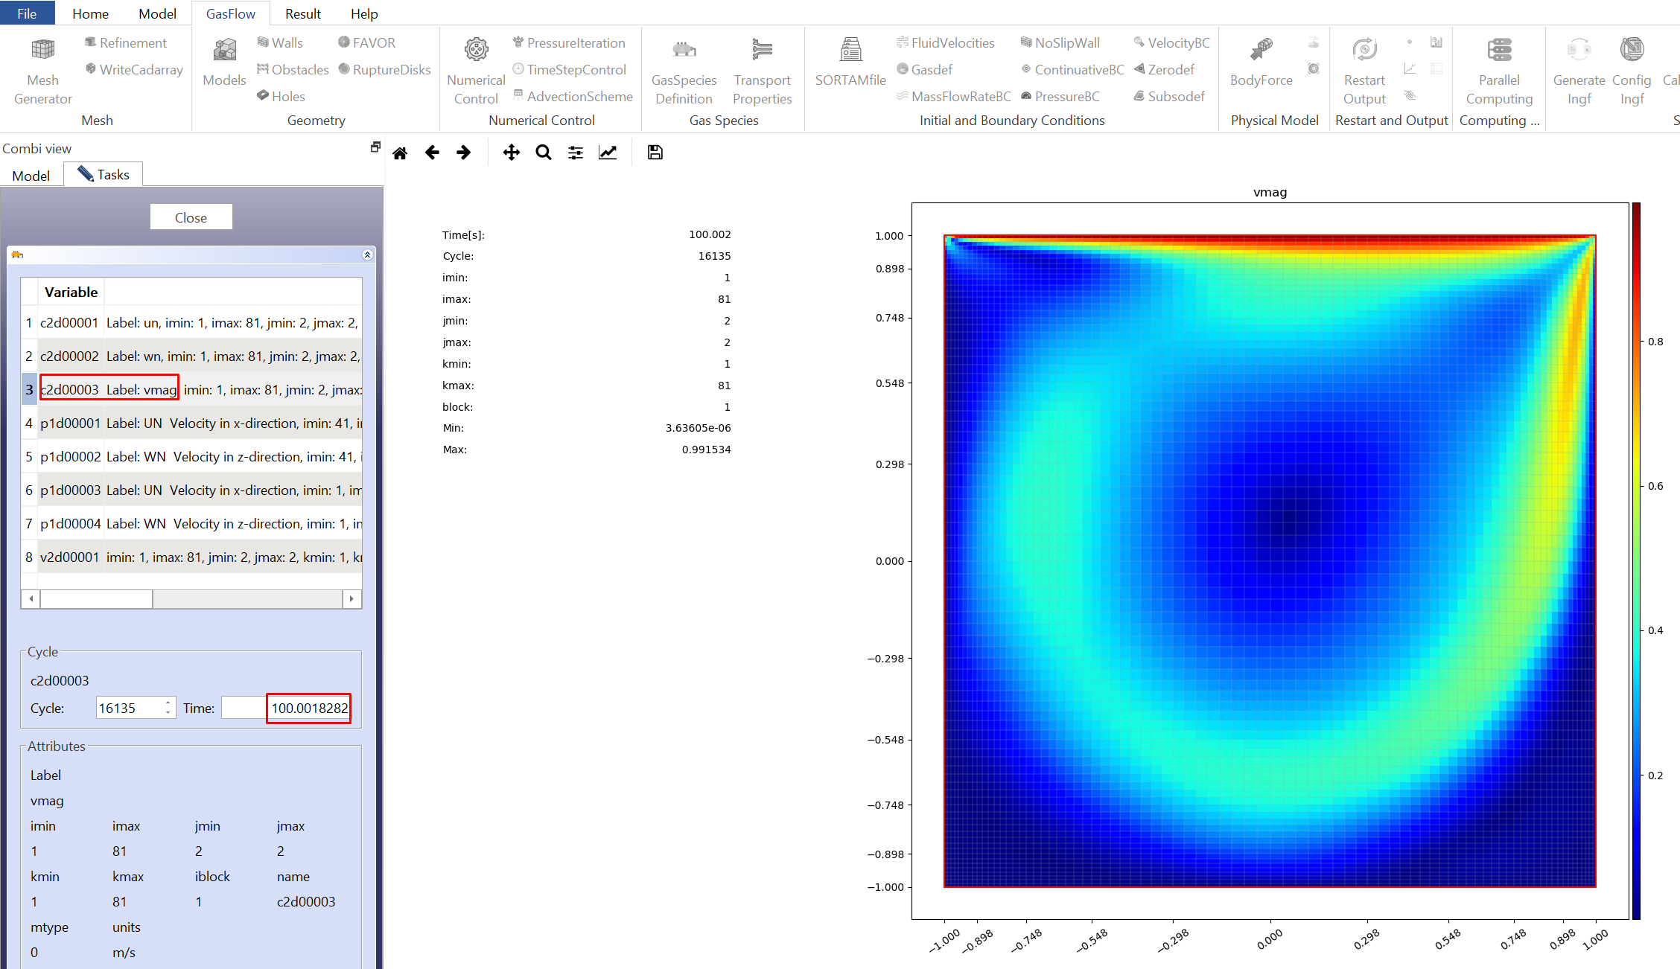Viewport: 1680px width, 969px height.
Task: Switch to the Model panel tab
Action: pyautogui.click(x=31, y=176)
